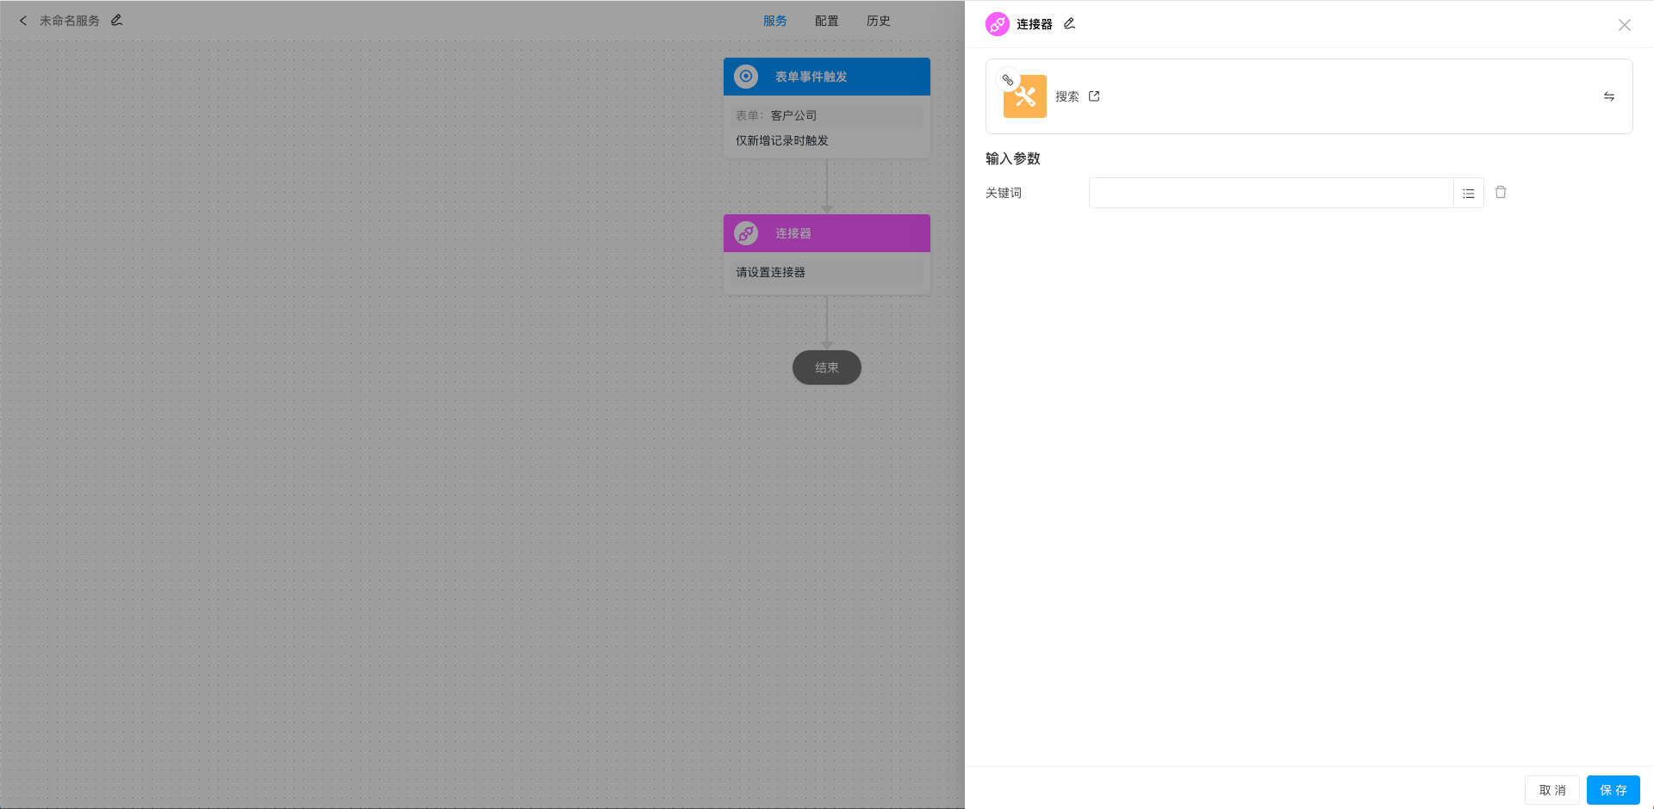Switch to the 配置 tab
Image resolution: width=1654 pixels, height=809 pixels.
pyautogui.click(x=826, y=21)
